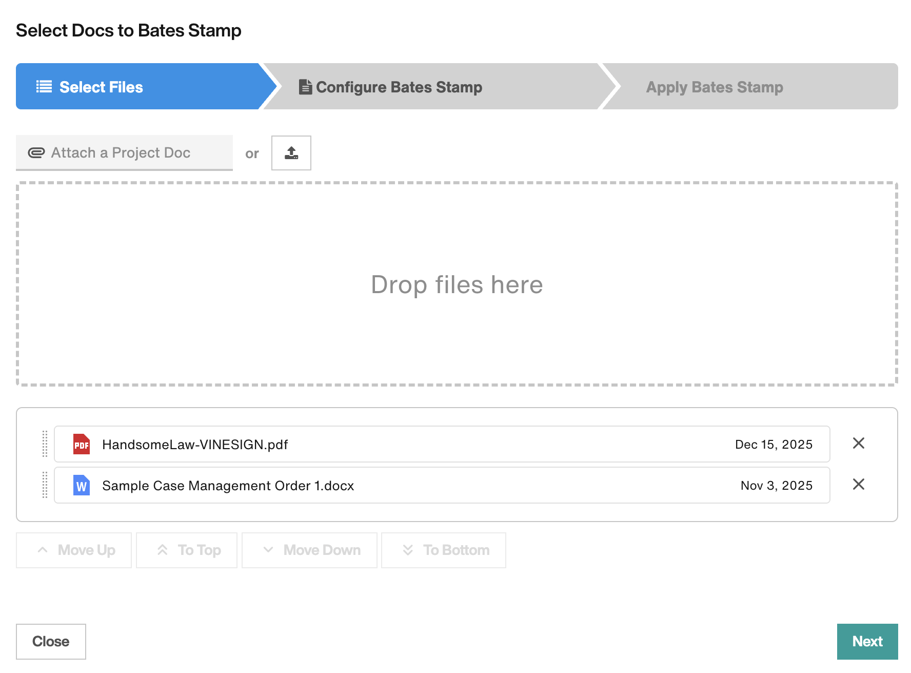Click the Move Up button
The image size is (911, 673).
(x=74, y=550)
